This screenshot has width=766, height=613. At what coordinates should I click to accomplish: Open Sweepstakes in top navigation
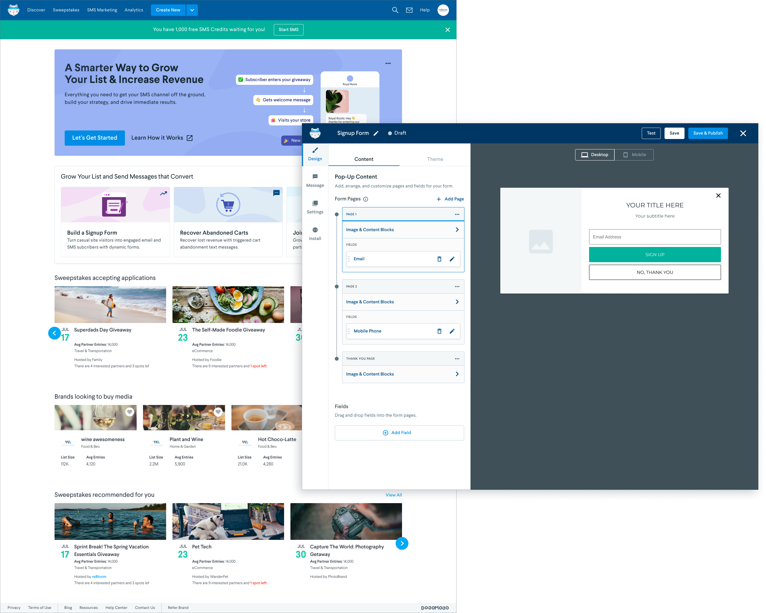pyautogui.click(x=66, y=10)
